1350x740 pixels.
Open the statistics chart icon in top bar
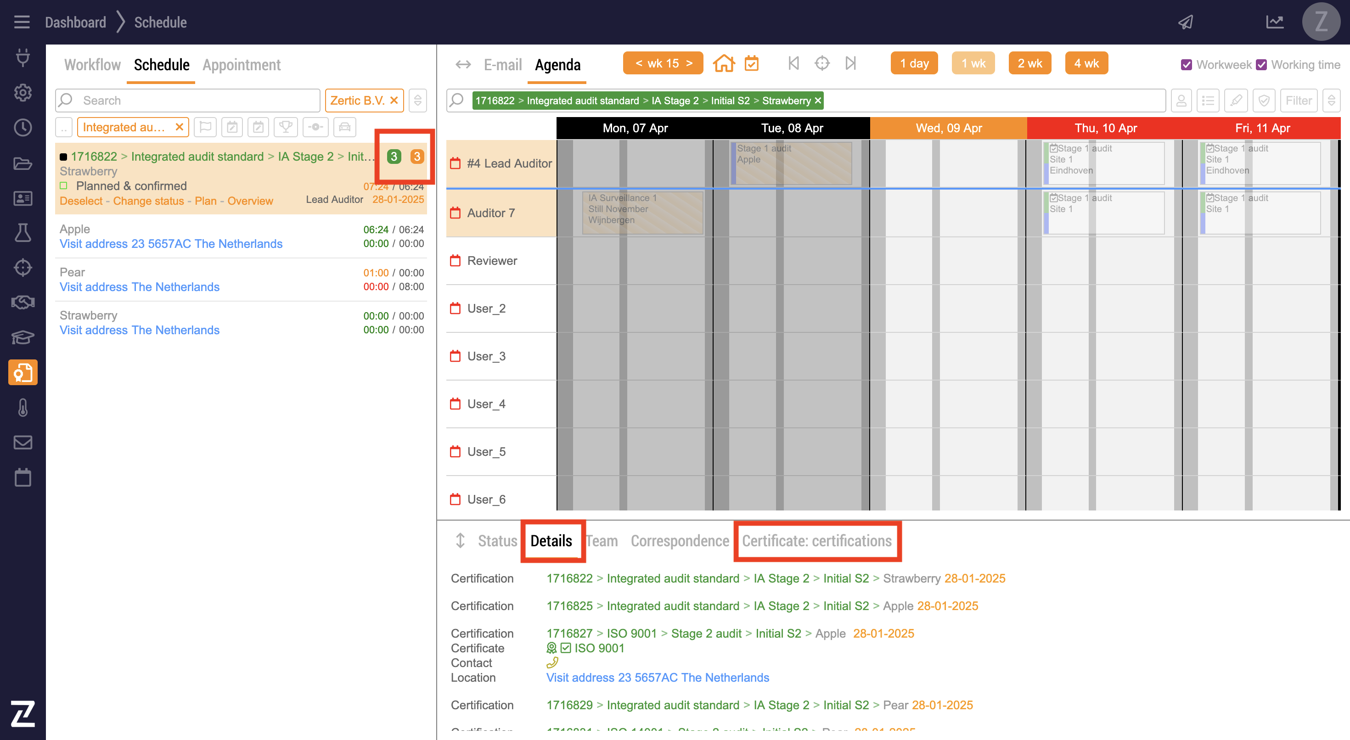point(1275,22)
